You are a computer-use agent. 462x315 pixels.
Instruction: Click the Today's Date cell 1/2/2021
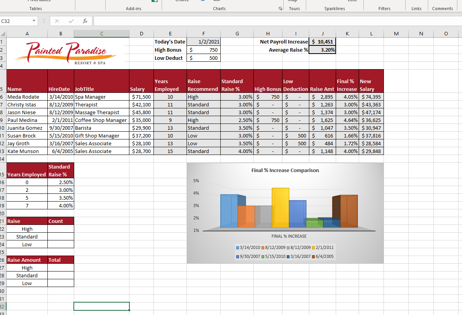click(203, 42)
